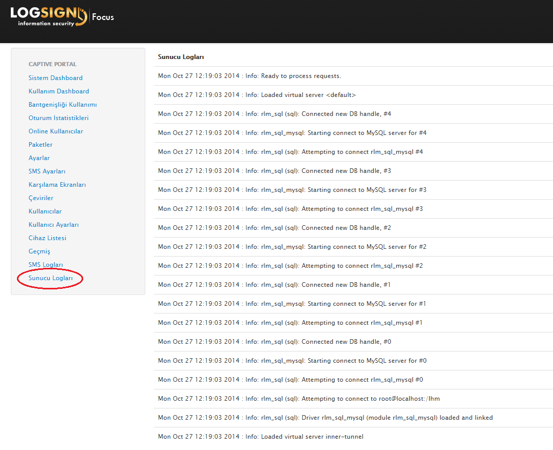
Task: Open Oturum Istatistikleri page
Action: [58, 118]
